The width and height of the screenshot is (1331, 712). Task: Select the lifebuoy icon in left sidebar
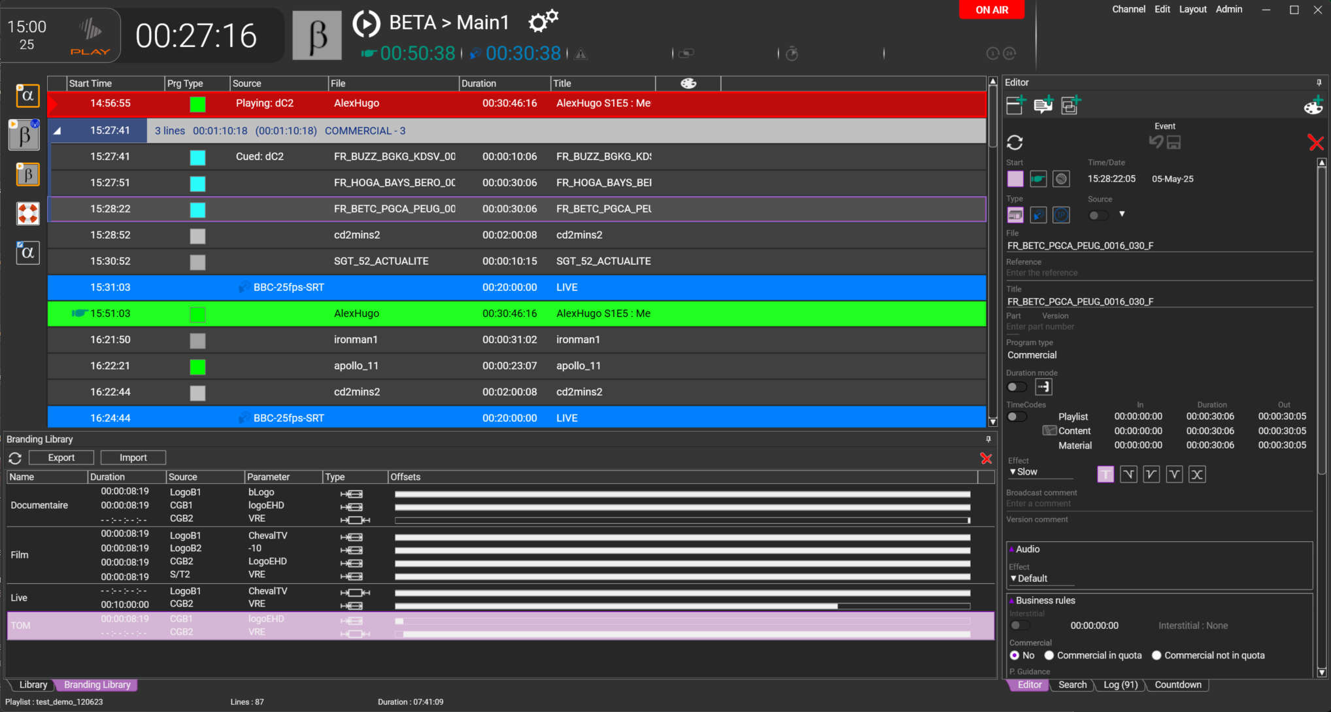(x=27, y=213)
